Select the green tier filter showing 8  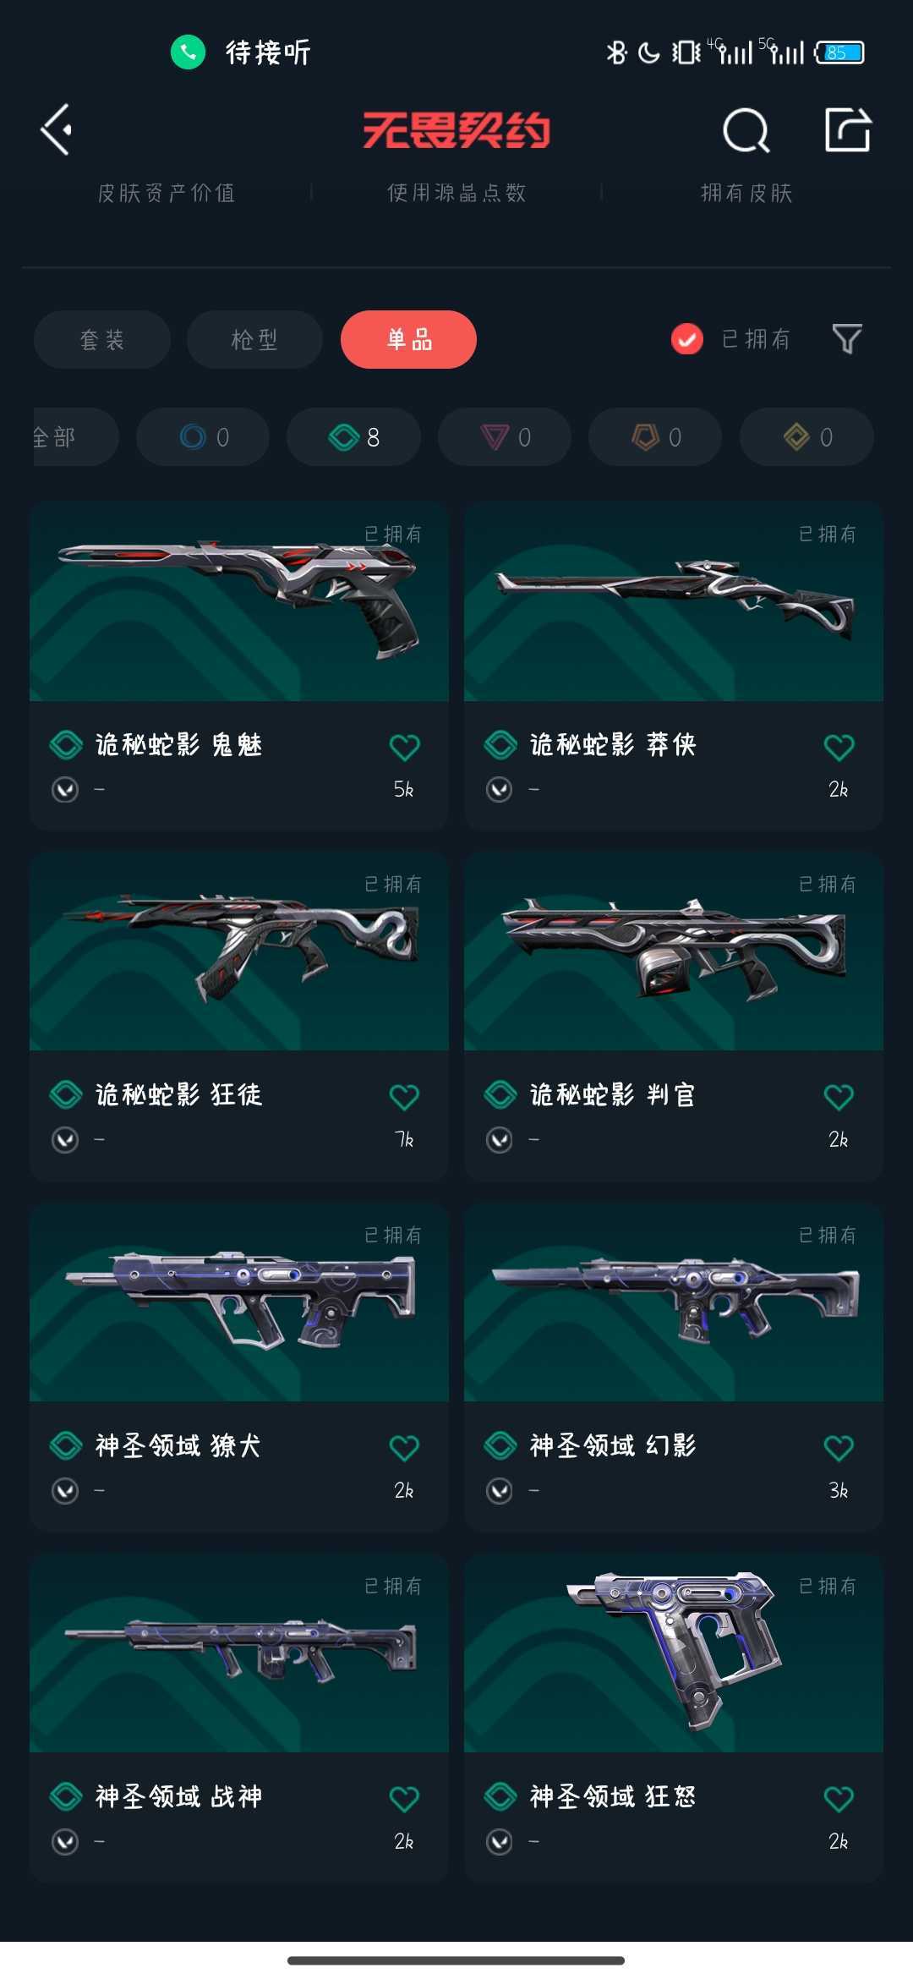tap(353, 437)
